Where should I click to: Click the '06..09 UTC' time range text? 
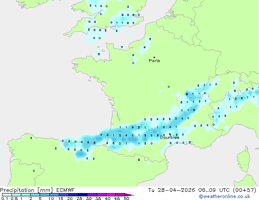(x=214, y=190)
